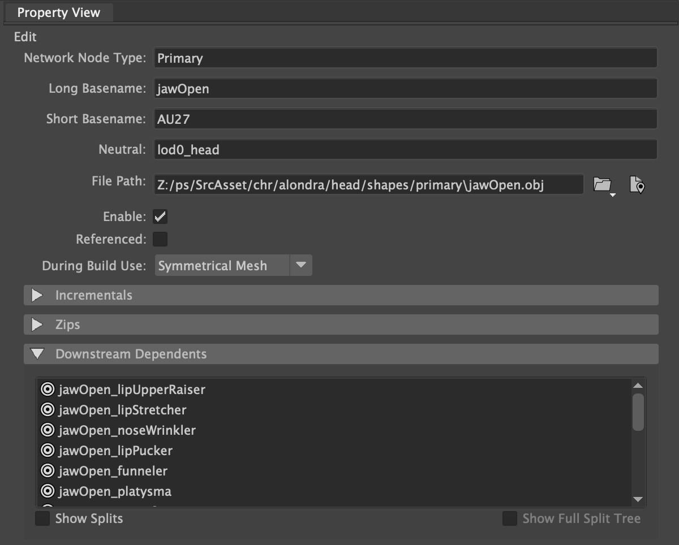The width and height of the screenshot is (679, 545).
Task: Click the File Path text field
Action: pos(368,184)
